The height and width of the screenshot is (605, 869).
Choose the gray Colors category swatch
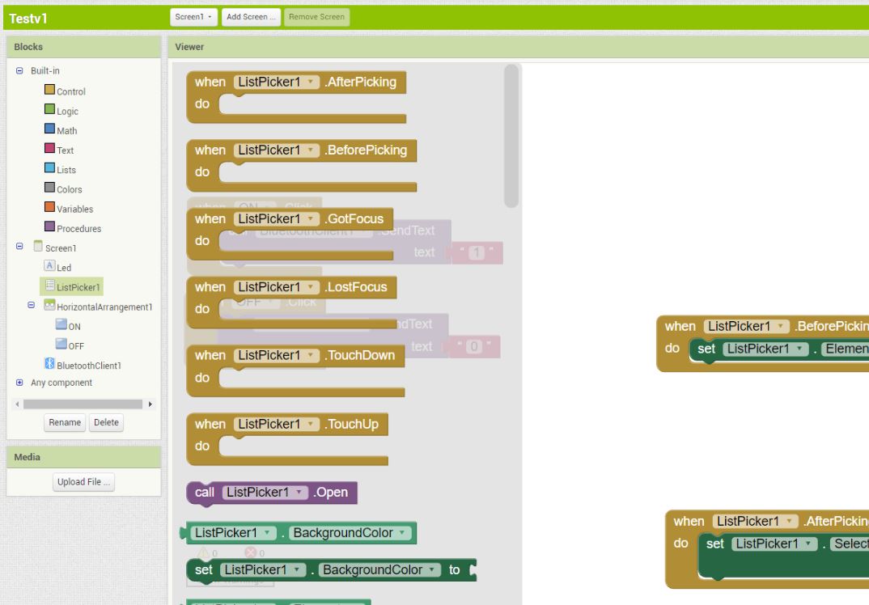50,188
